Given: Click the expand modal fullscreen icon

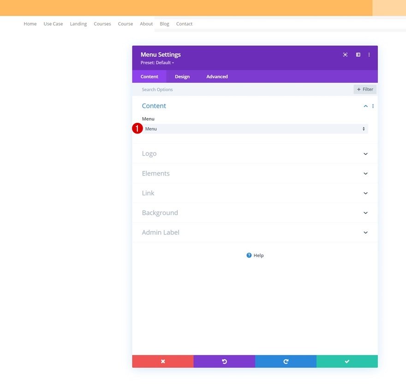Looking at the screenshot, I should pos(345,54).
